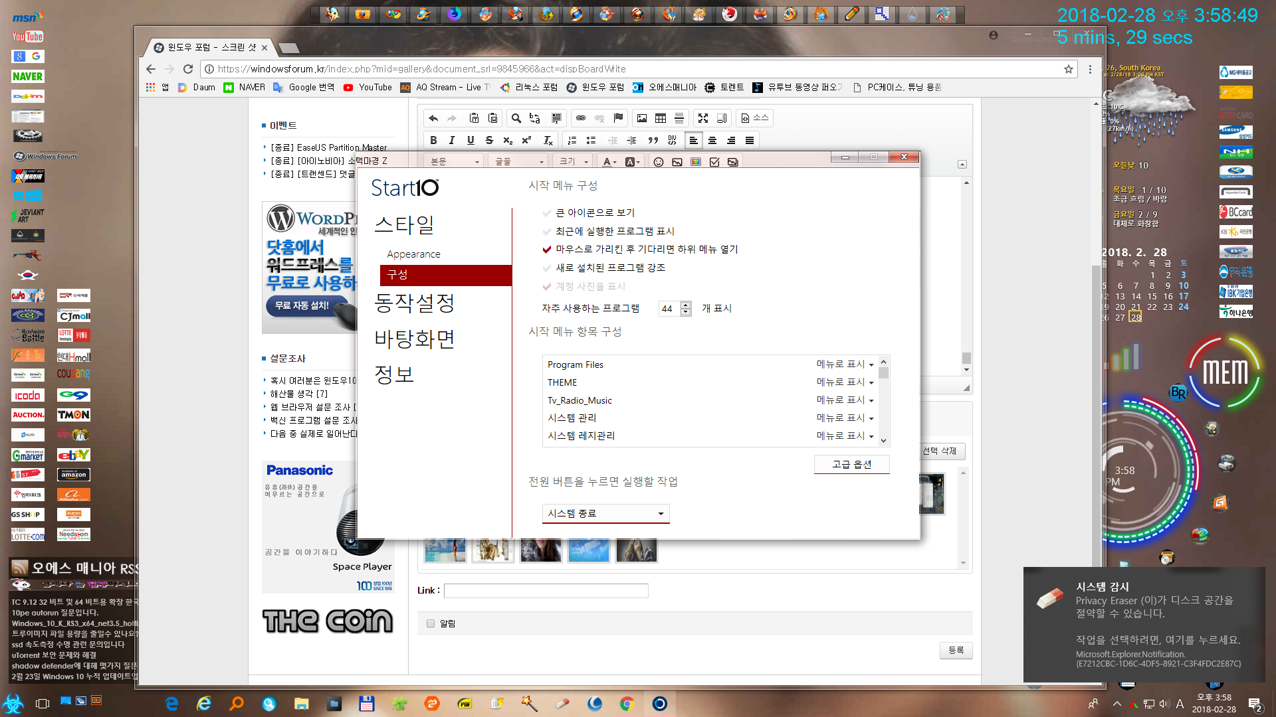Viewport: 1276px width, 717px height.
Task: Increase 자주 사용하는 프로그램 count stepper
Action: coord(686,305)
